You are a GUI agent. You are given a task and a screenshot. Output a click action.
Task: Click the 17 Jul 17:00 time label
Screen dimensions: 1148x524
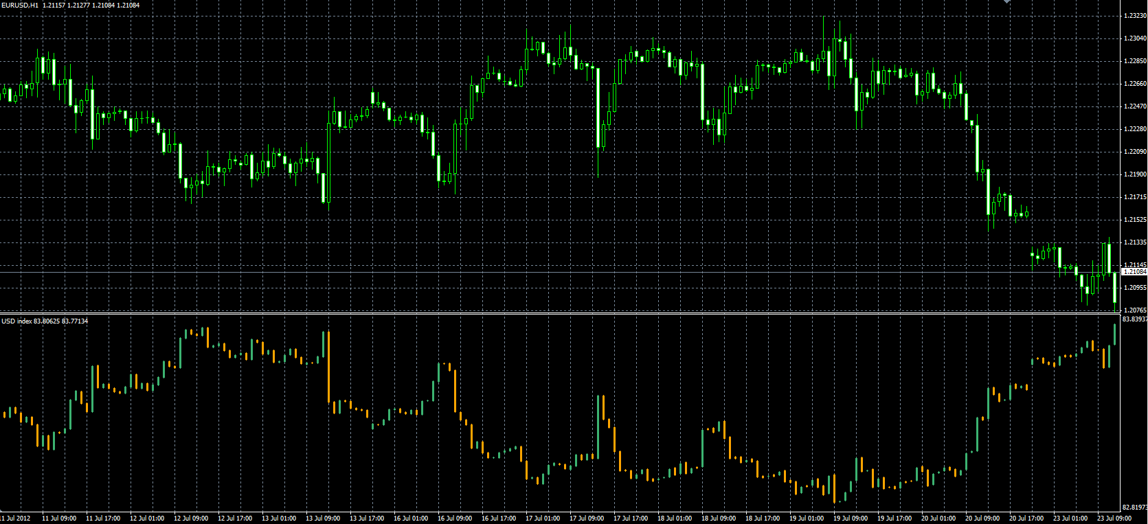pos(631,519)
